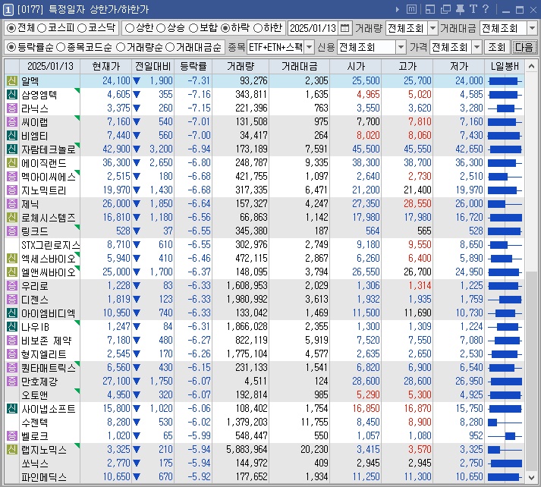Screen dimensions: 541x487
Task: Click the 신 badge beside 에이직랜드
Action: pyautogui.click(x=12, y=163)
